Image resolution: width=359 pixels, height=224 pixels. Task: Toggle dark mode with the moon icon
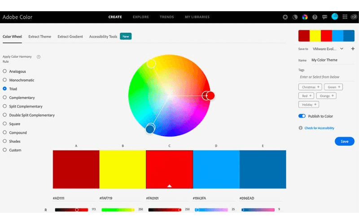tap(295, 17)
